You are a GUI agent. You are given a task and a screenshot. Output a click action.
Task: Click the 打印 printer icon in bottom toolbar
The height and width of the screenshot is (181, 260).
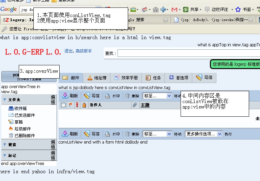click(x=107, y=134)
